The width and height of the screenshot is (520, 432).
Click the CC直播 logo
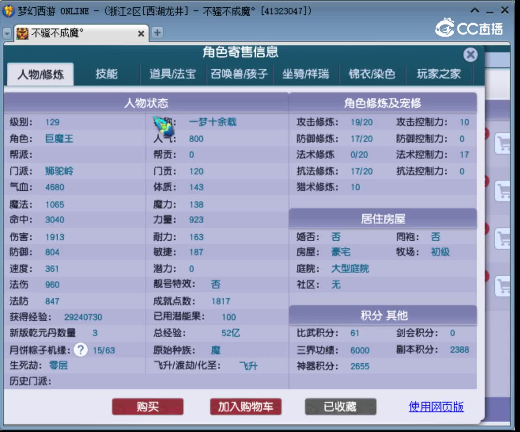[469, 28]
